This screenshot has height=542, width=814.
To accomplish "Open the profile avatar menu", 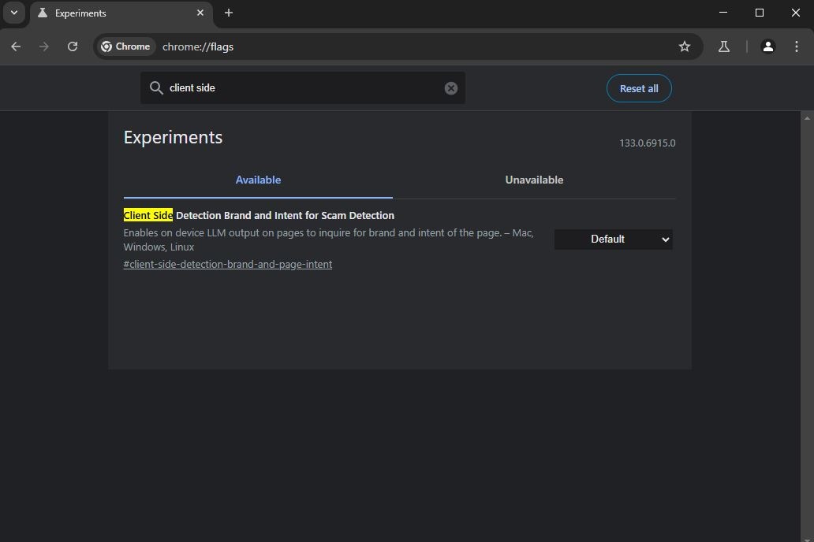I will click(x=767, y=46).
